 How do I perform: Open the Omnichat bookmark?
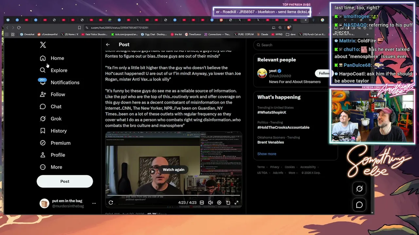(27, 34)
